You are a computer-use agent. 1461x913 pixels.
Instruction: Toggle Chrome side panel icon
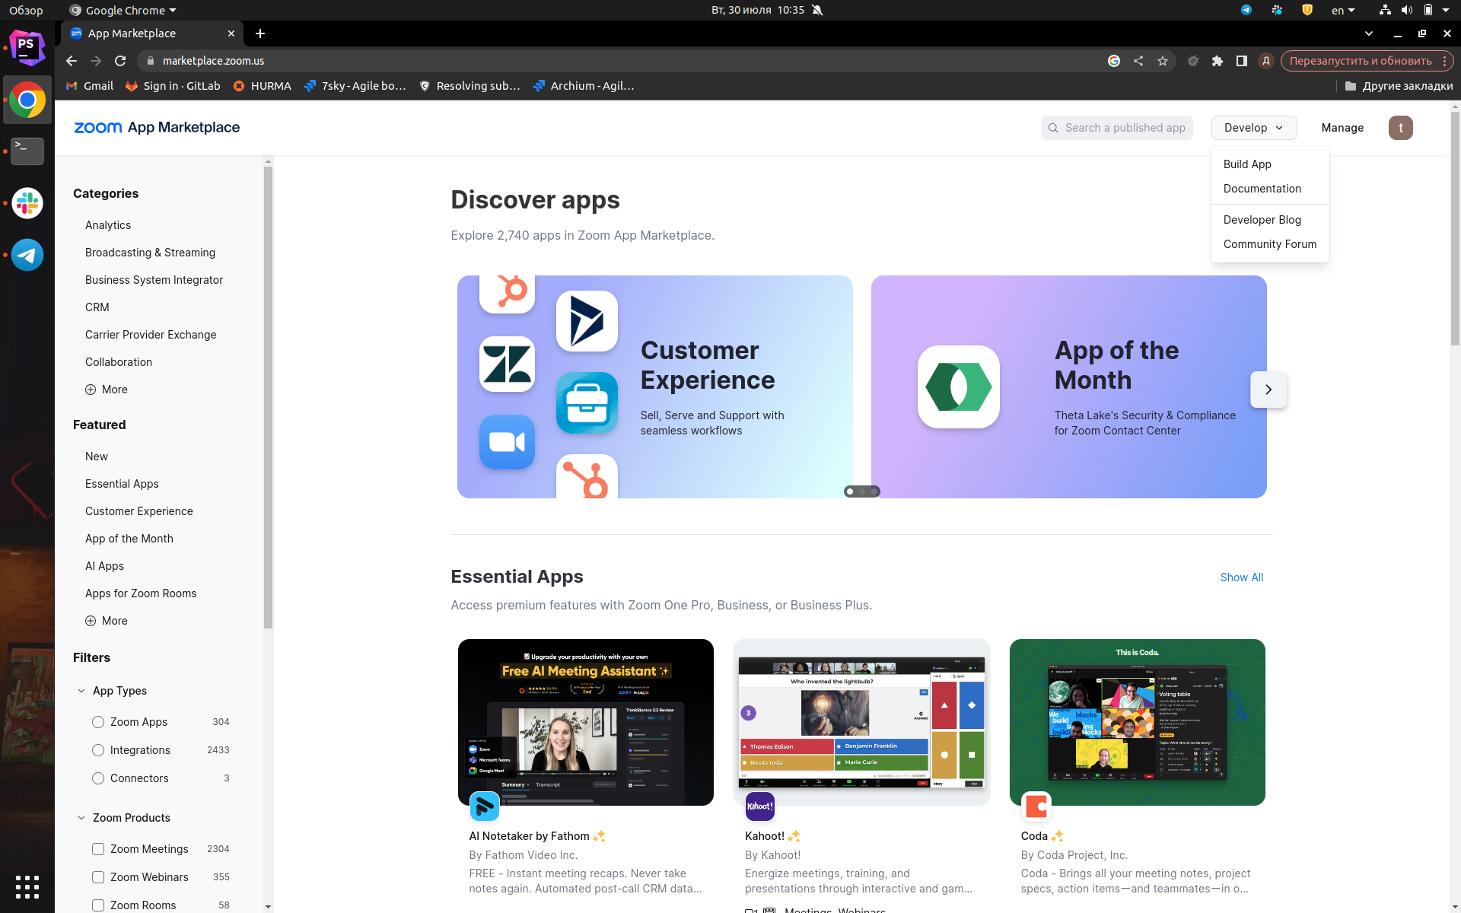pyautogui.click(x=1242, y=61)
